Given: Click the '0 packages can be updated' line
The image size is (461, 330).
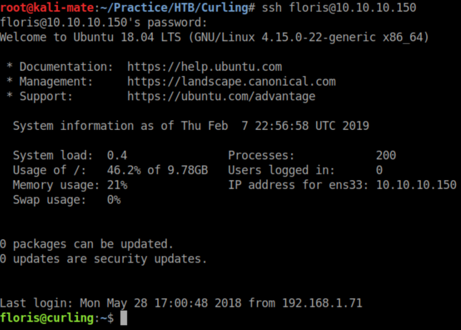Looking at the screenshot, I should (87, 244).
